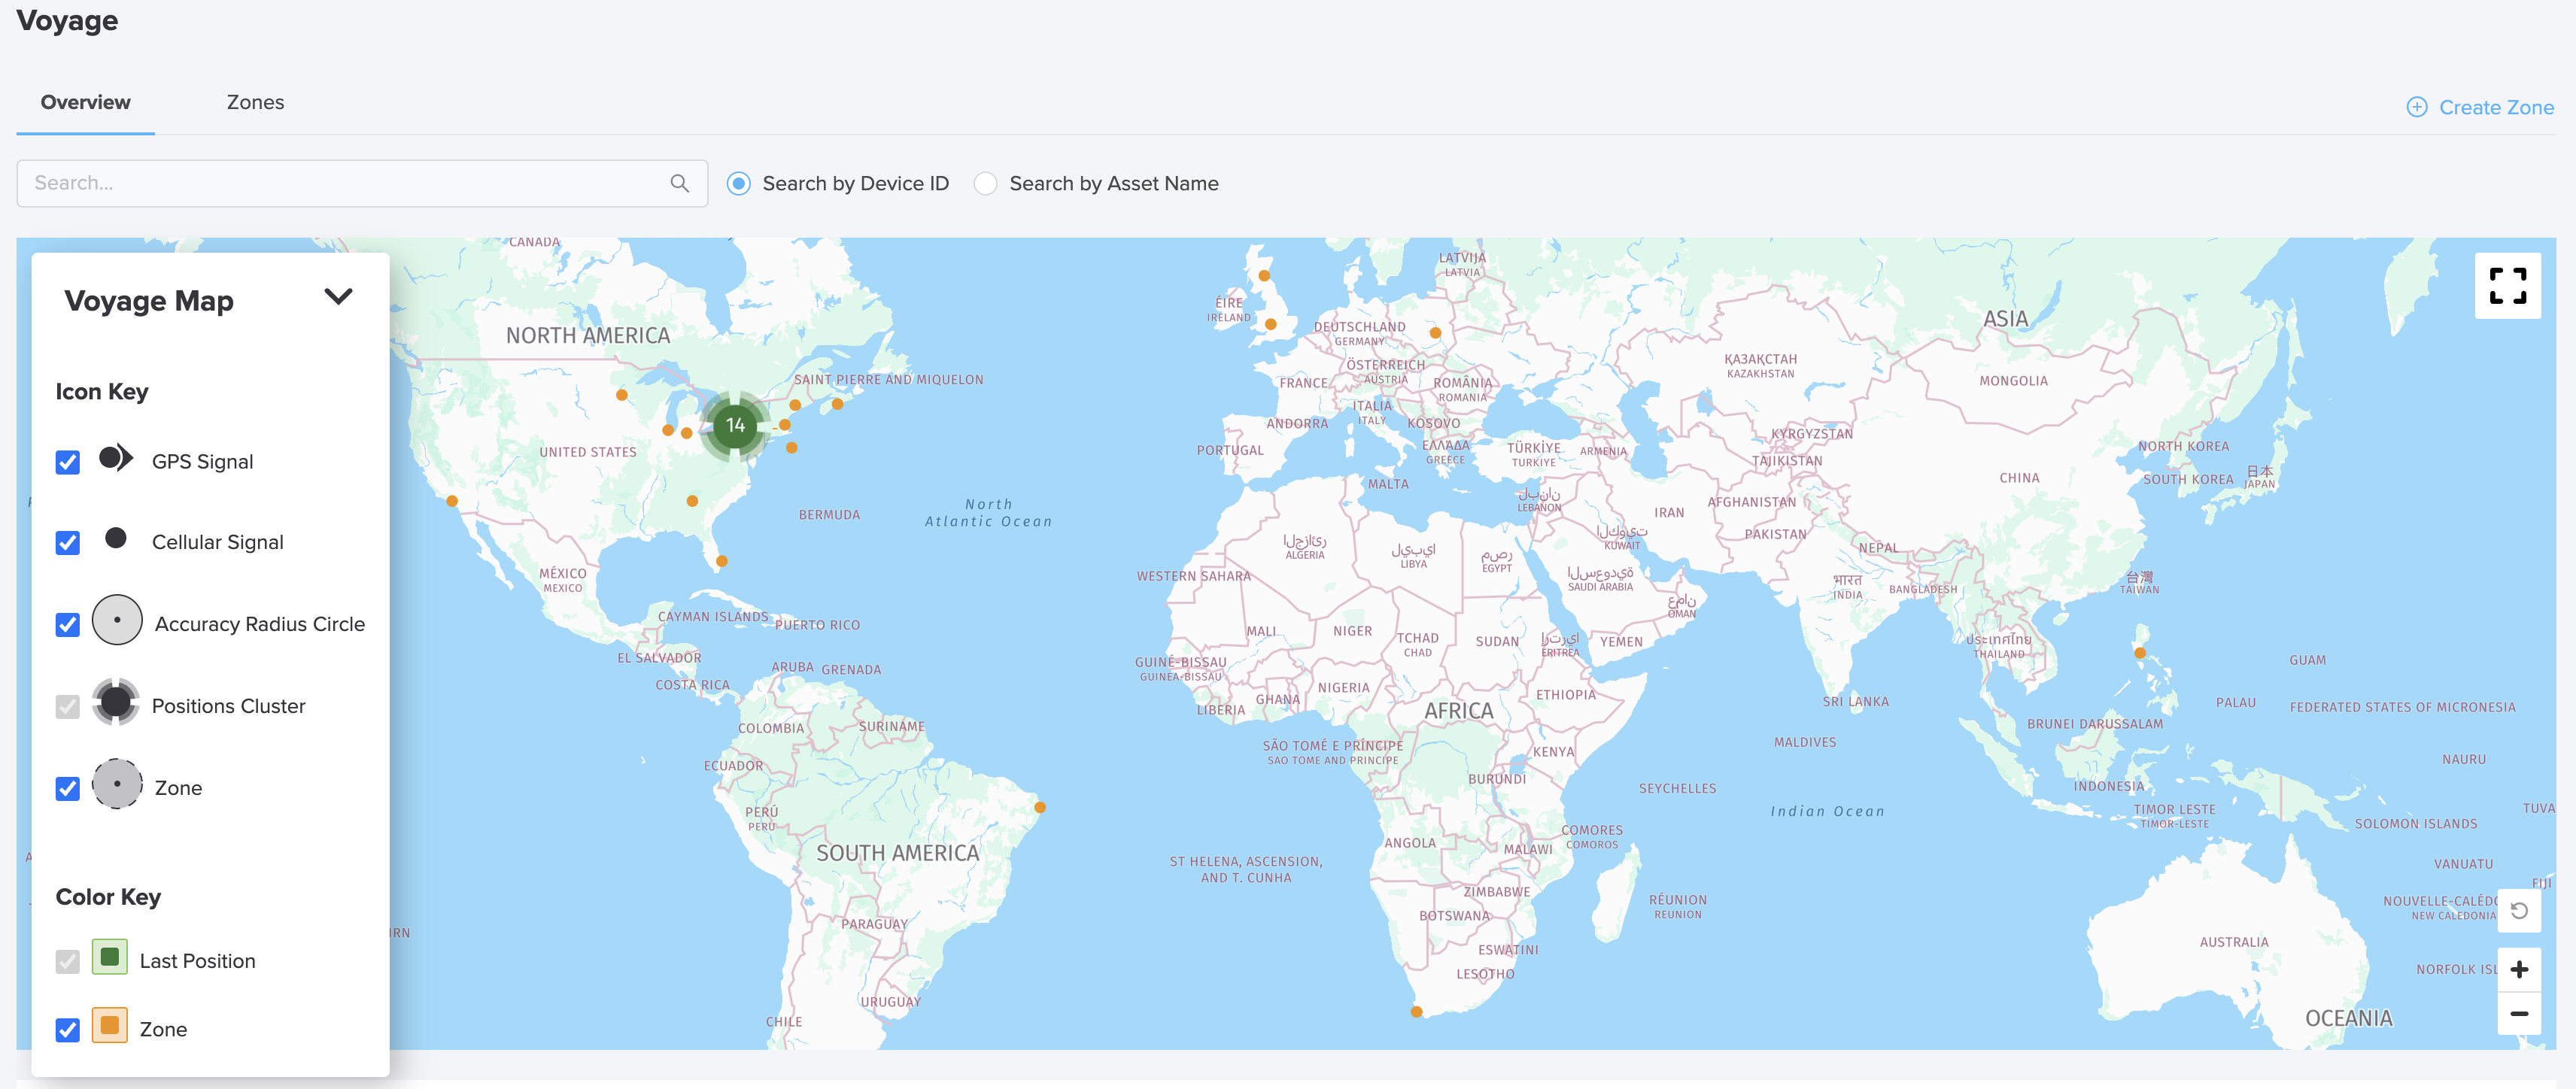The image size is (2576, 1089).
Task: Select Search by Device ID radio
Action: tap(738, 184)
